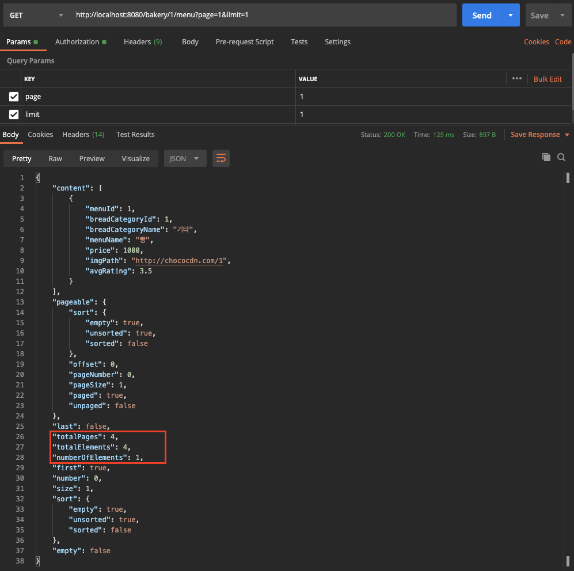The width and height of the screenshot is (574, 571).
Task: Open the JSON format dropdown
Action: click(185, 158)
